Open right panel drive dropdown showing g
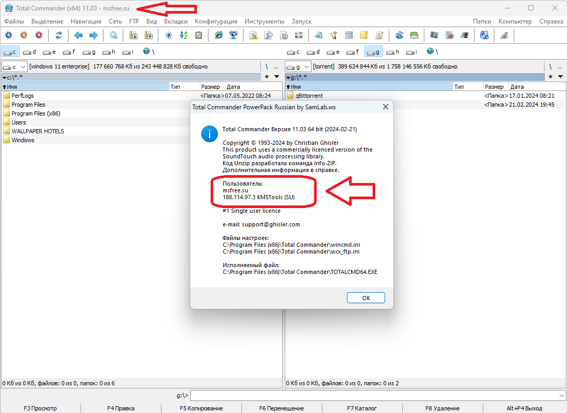The width and height of the screenshot is (567, 413). pyautogui.click(x=298, y=66)
